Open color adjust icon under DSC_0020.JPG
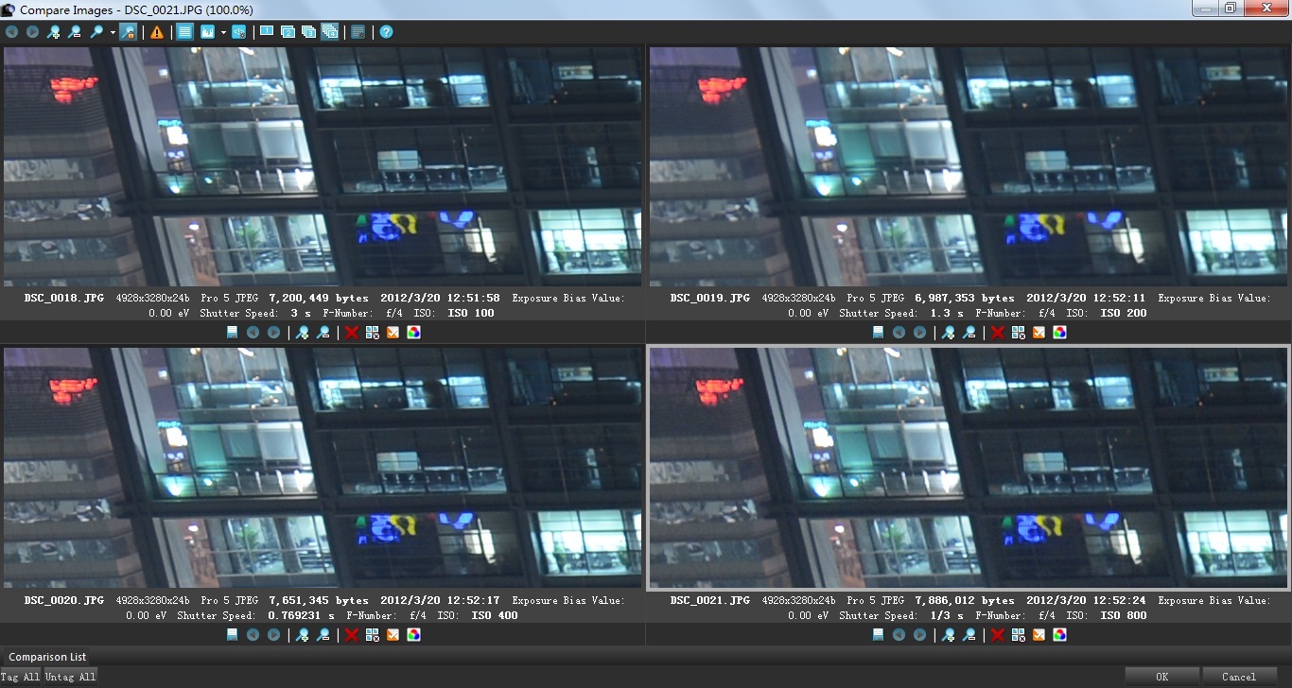The image size is (1292, 688). click(413, 635)
